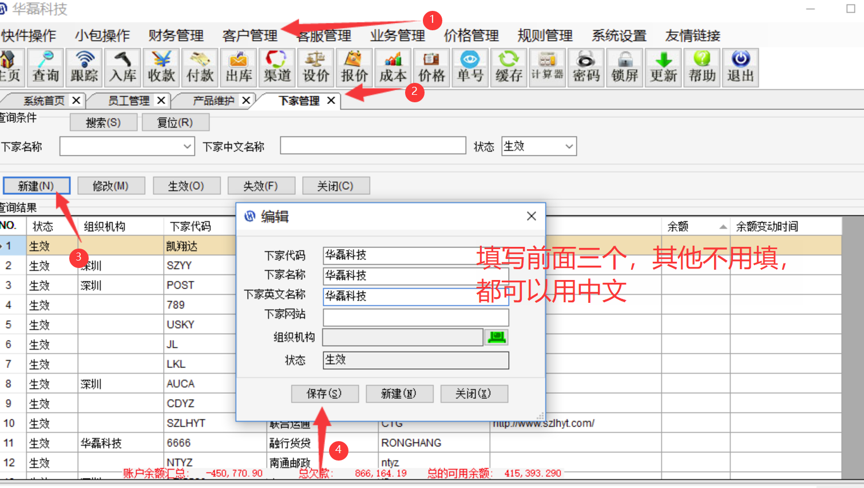Click the 锁屏 lock screen icon

point(625,67)
